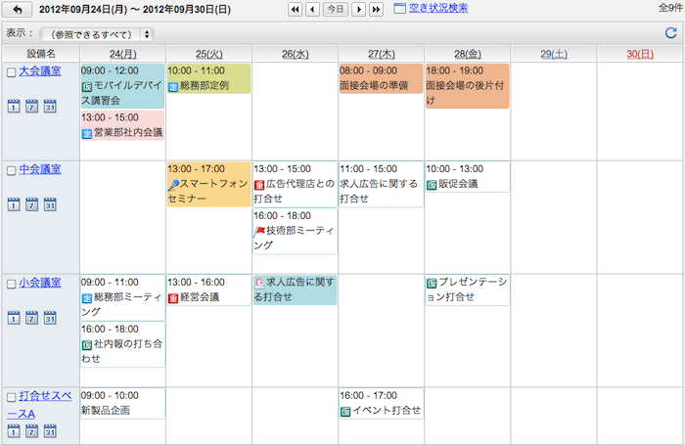The image size is (685, 445).
Task: Click the 今日 button
Action: [335, 10]
